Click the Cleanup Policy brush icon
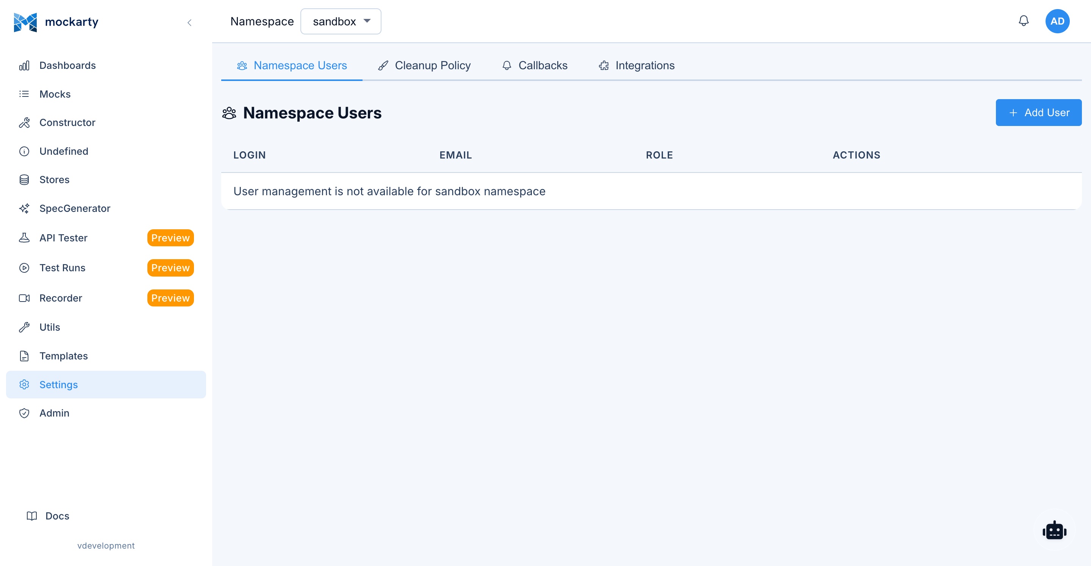This screenshot has width=1091, height=566. tap(383, 65)
